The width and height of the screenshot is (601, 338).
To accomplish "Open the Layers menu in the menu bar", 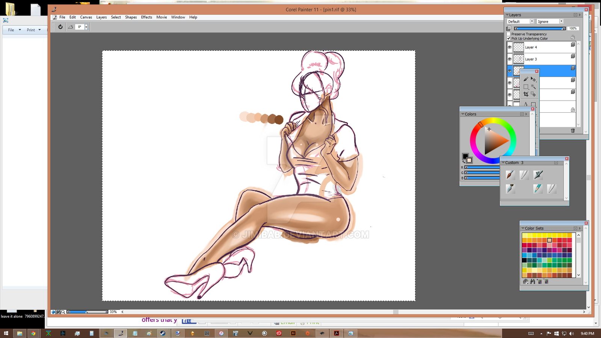I will [x=101, y=17].
